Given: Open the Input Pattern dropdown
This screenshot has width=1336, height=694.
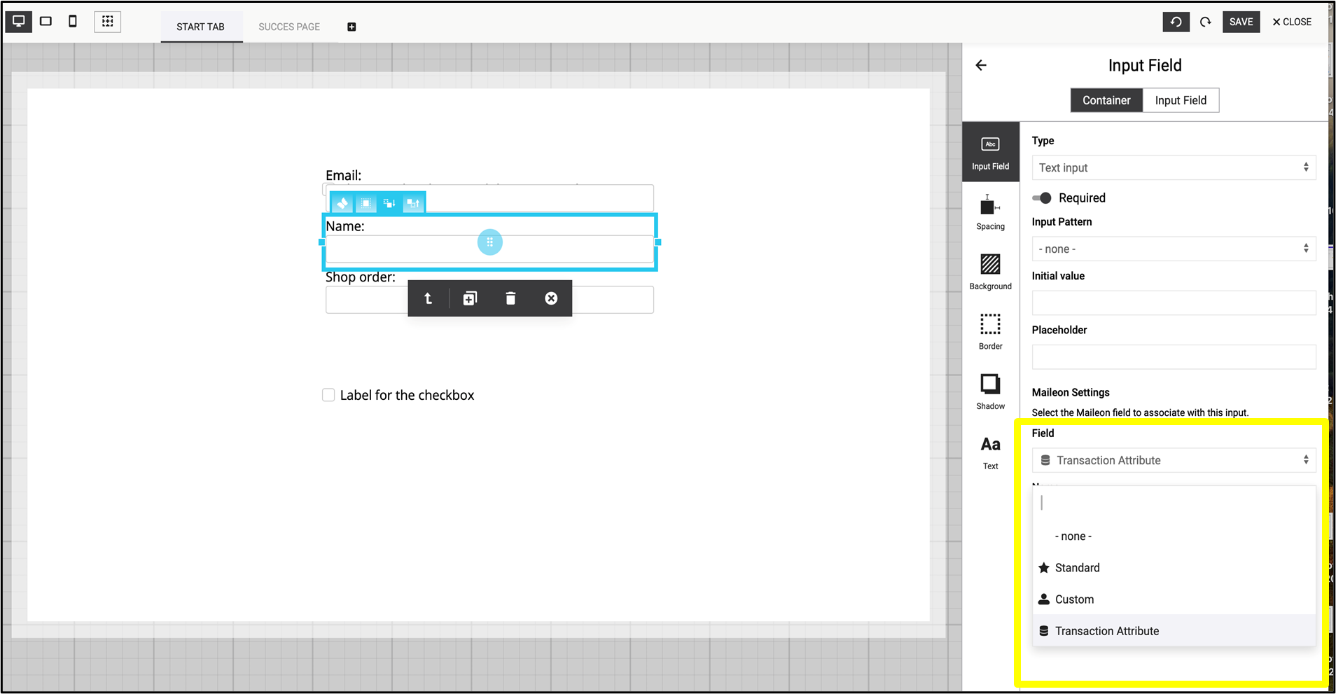Looking at the screenshot, I should 1174,249.
